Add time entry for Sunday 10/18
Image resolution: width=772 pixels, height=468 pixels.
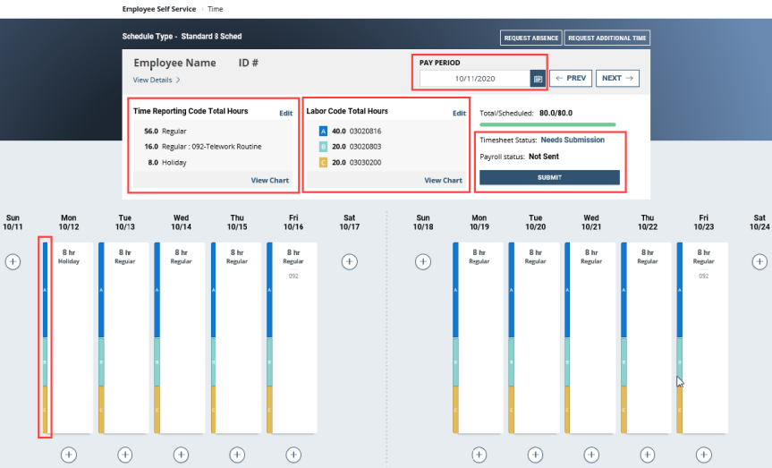pos(423,262)
